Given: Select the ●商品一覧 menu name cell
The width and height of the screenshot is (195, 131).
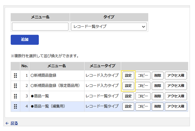Looking at the screenshot, I should (x=57, y=96).
